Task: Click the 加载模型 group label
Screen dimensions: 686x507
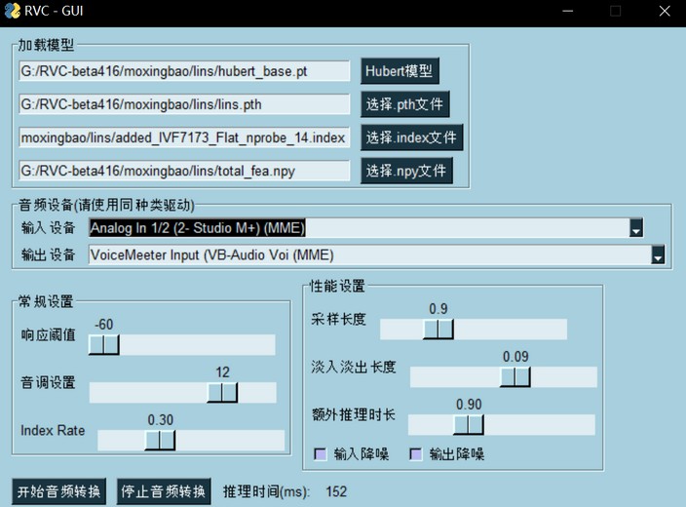Action: [47, 45]
